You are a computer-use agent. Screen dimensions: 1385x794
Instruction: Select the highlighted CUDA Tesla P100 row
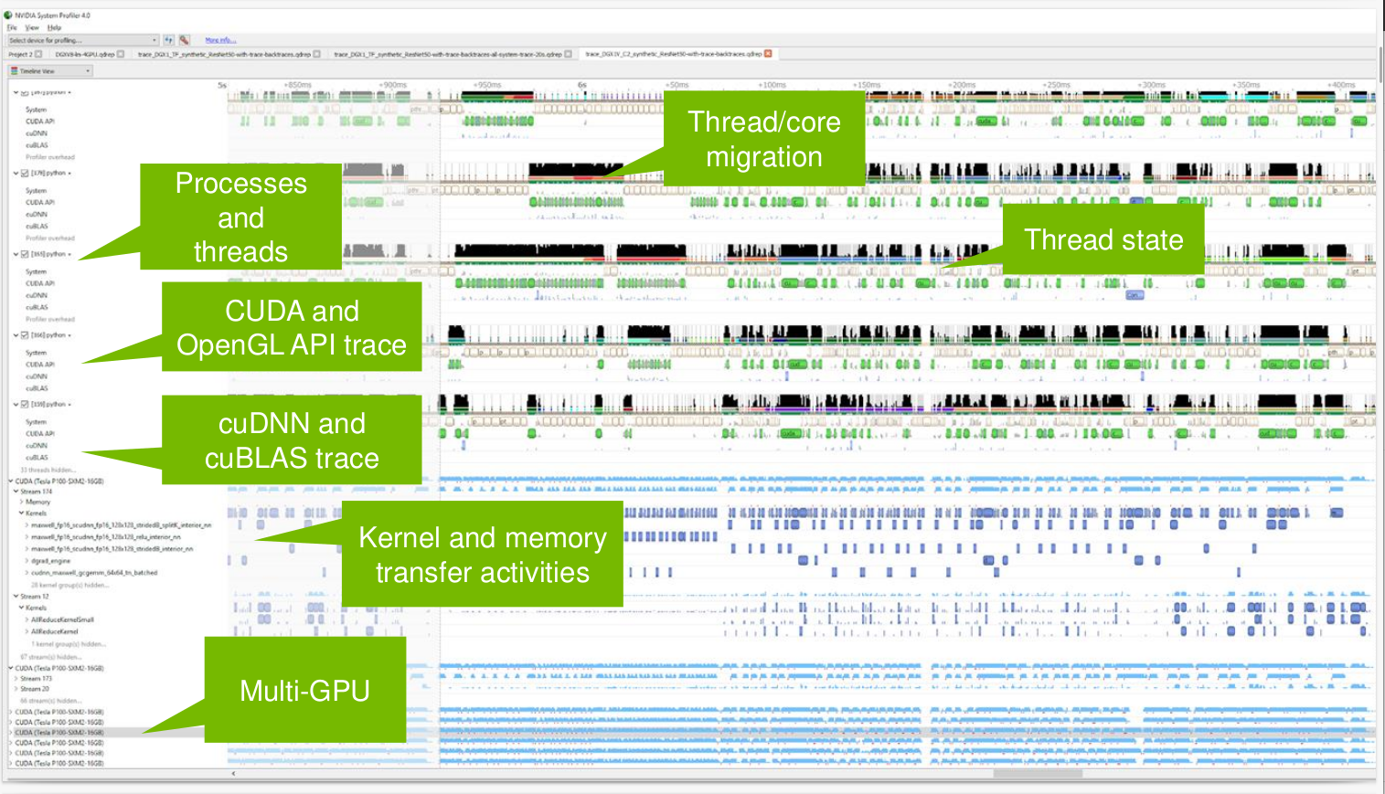click(59, 733)
